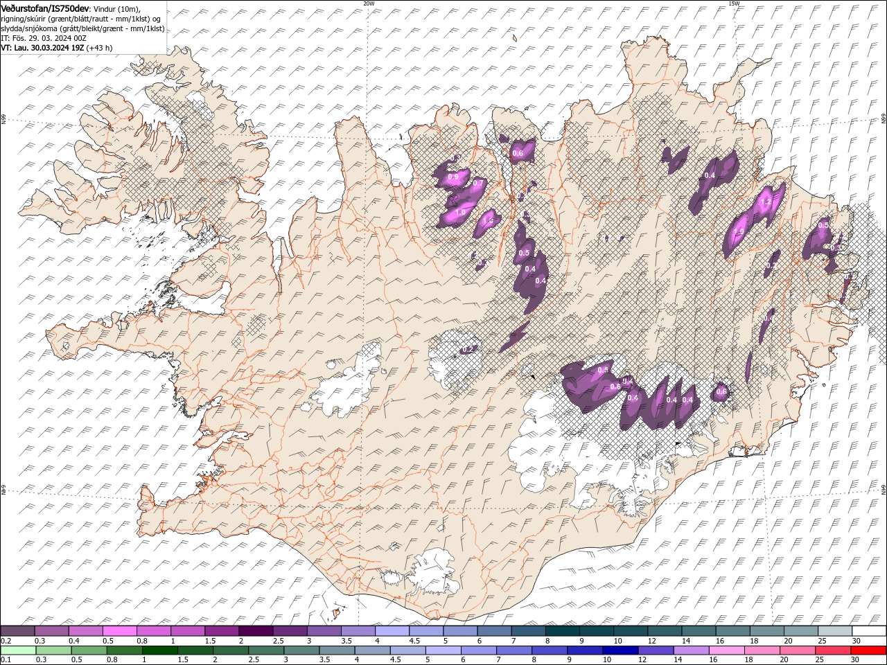The height and width of the screenshot is (665, 887).
Task: Pick the light purple swatch labeled 14 in rain scale
Action: [x=691, y=650]
